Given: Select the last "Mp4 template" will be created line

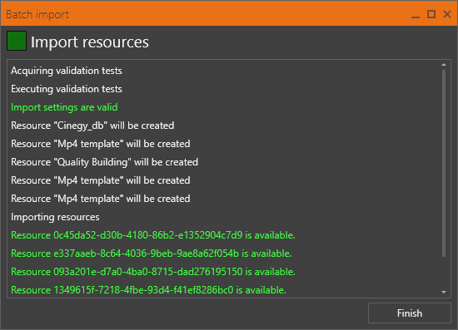Looking at the screenshot, I should (x=101, y=199).
